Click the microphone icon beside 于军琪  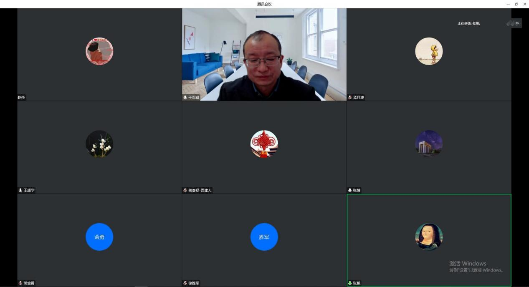(185, 98)
